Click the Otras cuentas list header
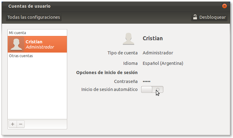This screenshot has width=233, height=138. [21, 56]
